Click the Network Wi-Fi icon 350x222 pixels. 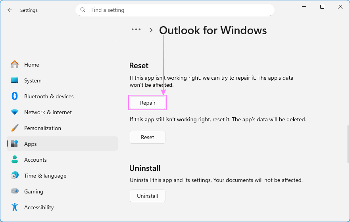pyautogui.click(x=15, y=112)
